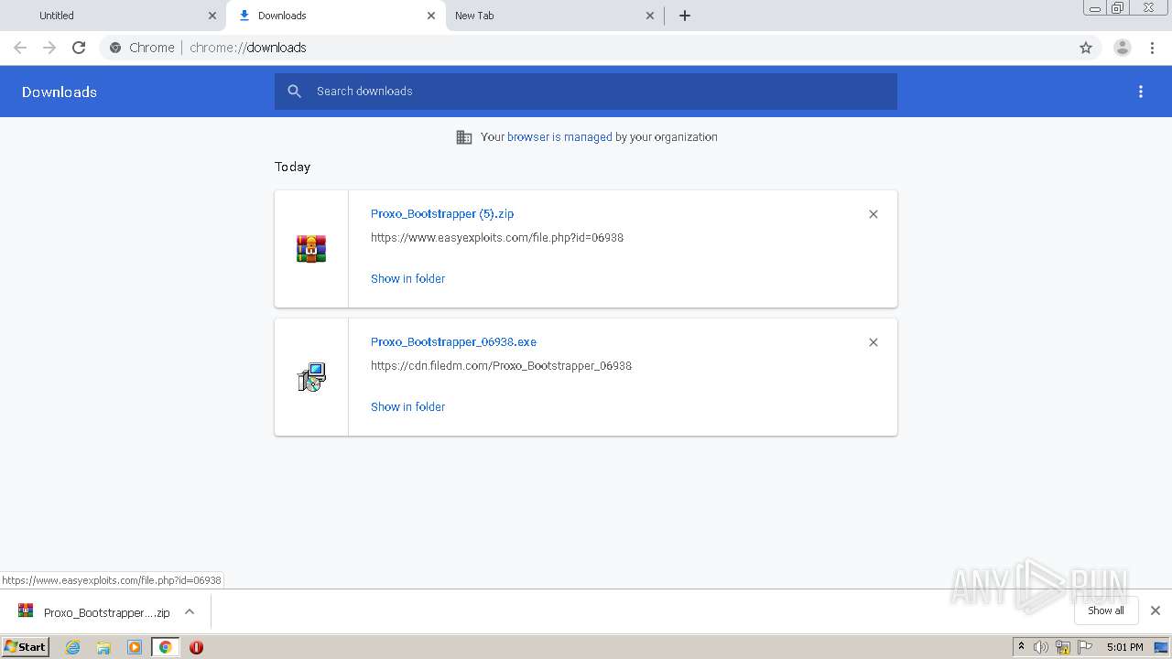Image resolution: width=1172 pixels, height=659 pixels.
Task: Focus the Search downloads field
Action: [586, 92]
